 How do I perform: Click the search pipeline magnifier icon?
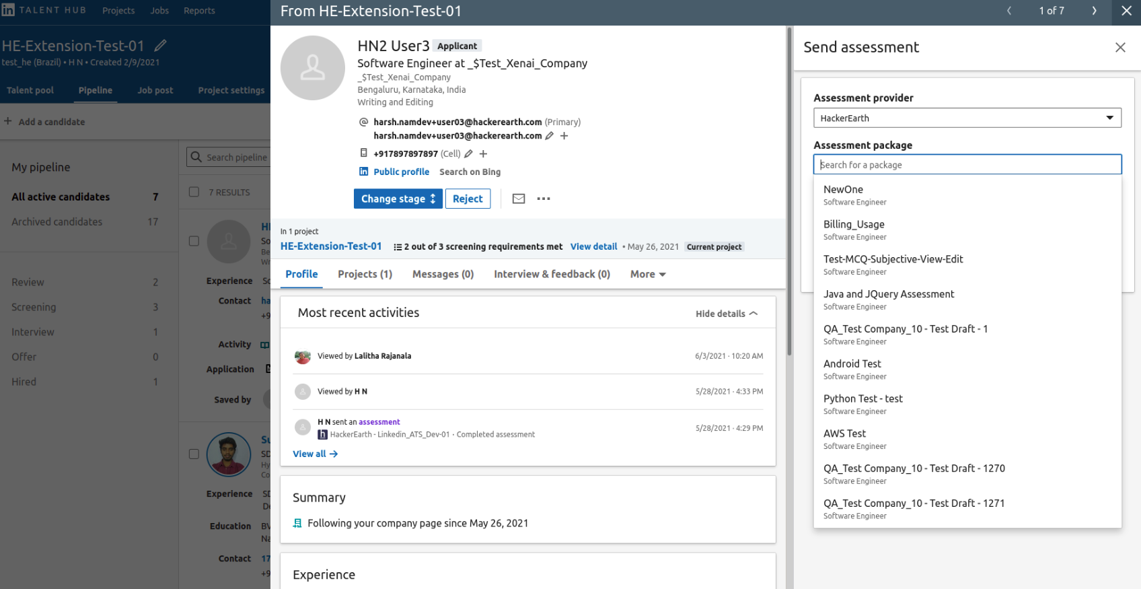coord(196,157)
